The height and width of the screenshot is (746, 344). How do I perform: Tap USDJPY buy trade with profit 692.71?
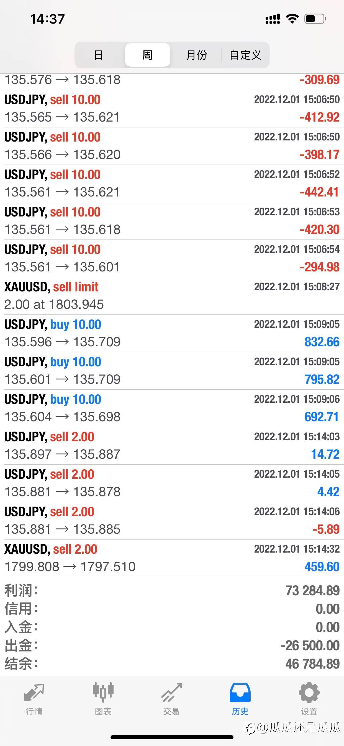coord(172,408)
